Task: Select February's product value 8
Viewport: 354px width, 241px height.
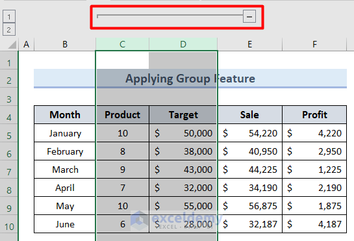Action: [x=122, y=151]
